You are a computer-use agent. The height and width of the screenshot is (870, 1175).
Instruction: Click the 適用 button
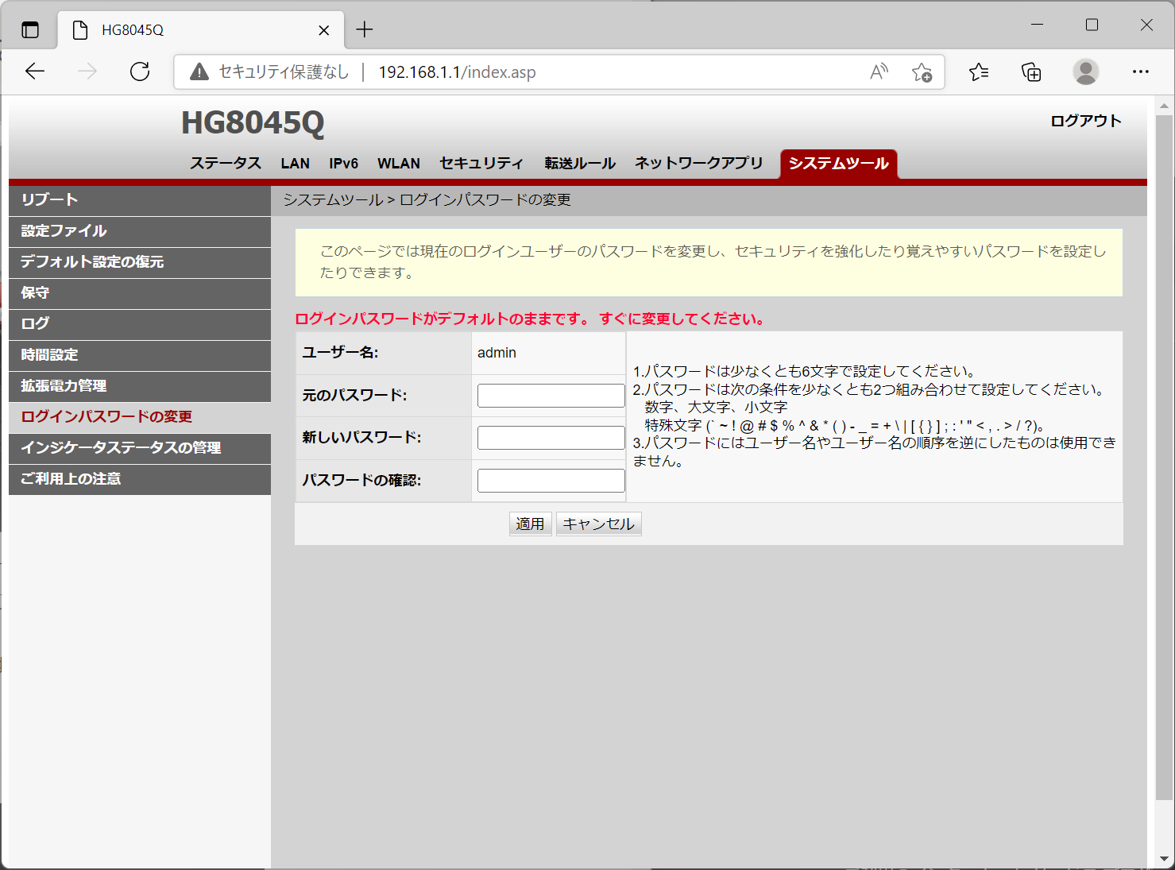pyautogui.click(x=530, y=524)
